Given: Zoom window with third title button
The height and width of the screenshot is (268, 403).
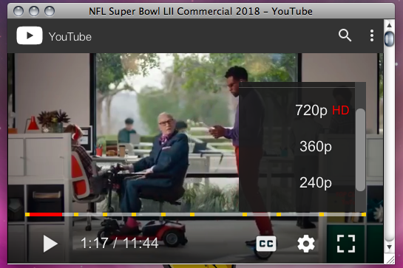Looking at the screenshot, I should click(50, 11).
